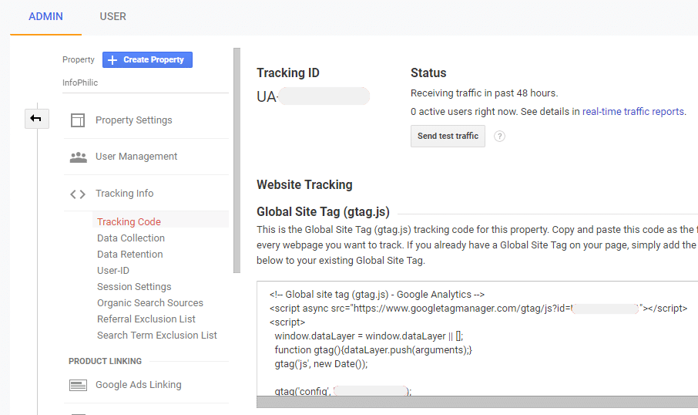Click the PRODUCT LINKING section label
This screenshot has height=415, width=698.
coord(105,361)
